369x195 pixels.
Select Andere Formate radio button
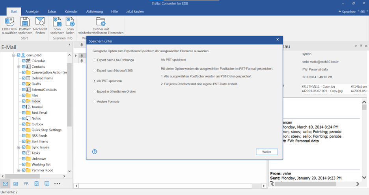95,101
